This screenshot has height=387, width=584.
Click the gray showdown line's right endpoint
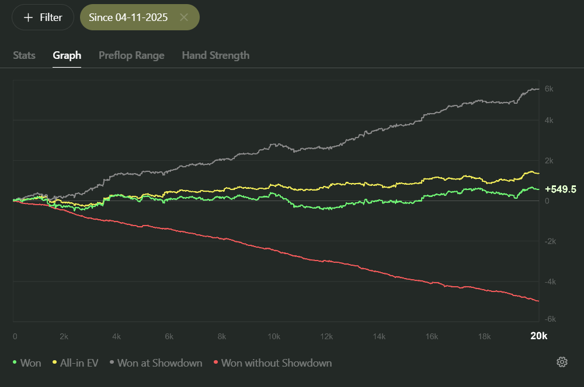pos(537,89)
